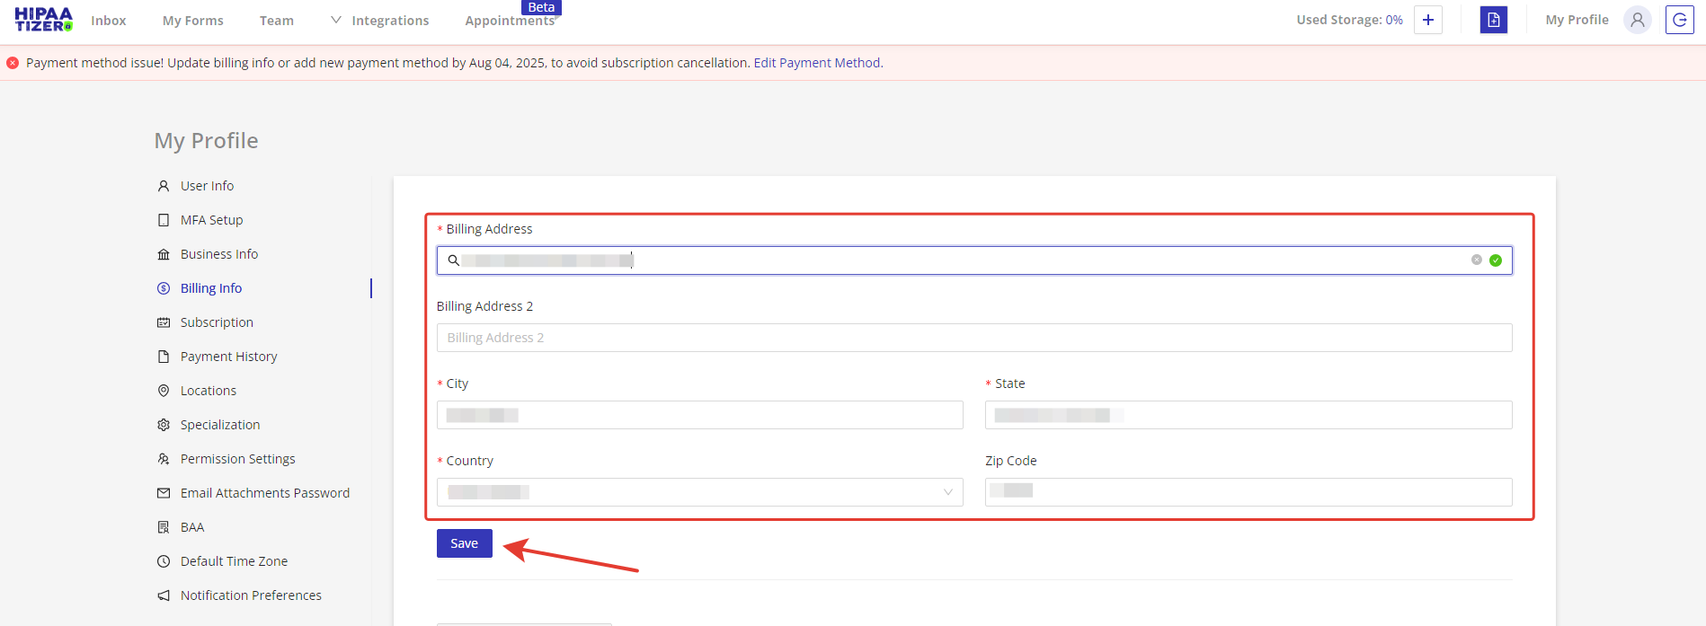Dismiss the red payment error alert icon
This screenshot has height=626, width=1706.
(x=13, y=63)
